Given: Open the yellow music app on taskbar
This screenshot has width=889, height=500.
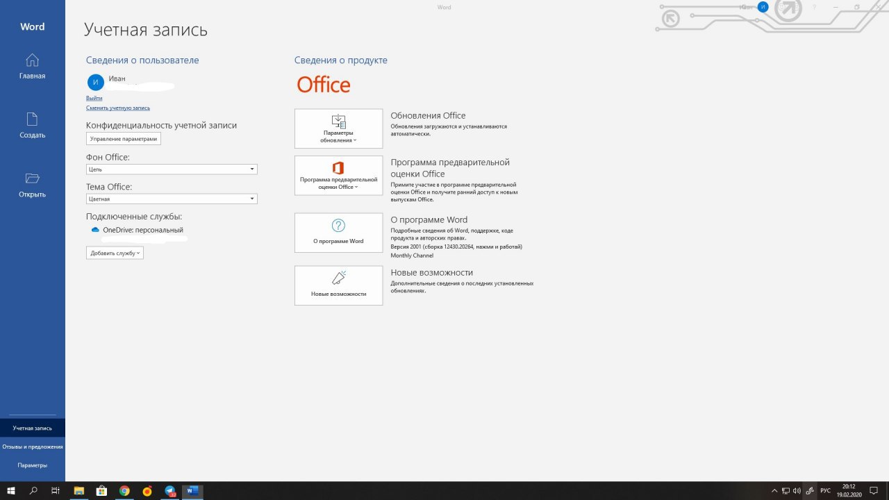Looking at the screenshot, I should point(147,491).
